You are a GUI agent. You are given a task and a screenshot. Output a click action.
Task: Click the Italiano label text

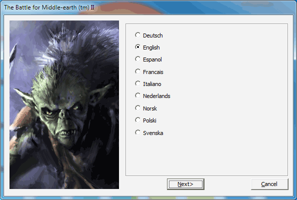tap(152, 84)
